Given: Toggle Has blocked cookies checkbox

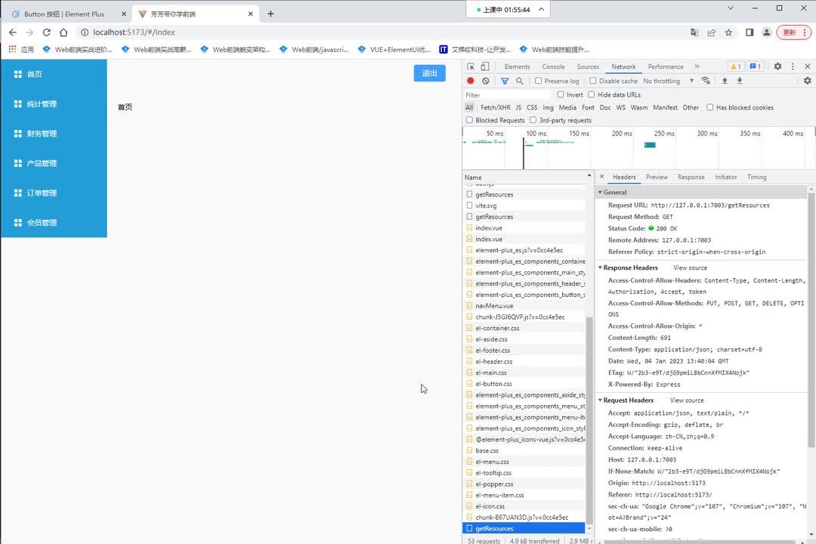Looking at the screenshot, I should click(709, 107).
